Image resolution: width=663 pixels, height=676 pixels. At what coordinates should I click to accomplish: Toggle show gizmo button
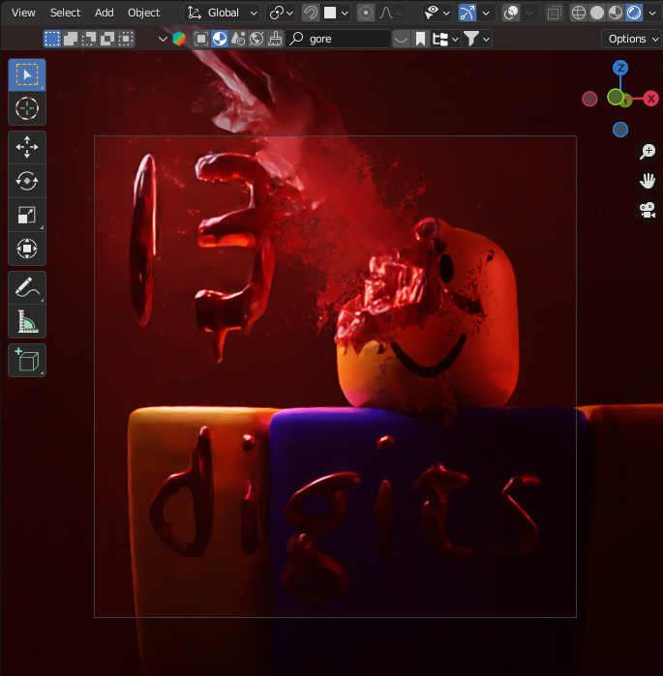point(467,13)
